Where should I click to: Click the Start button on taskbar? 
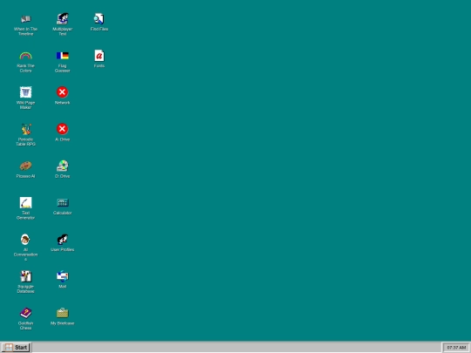tap(17, 347)
